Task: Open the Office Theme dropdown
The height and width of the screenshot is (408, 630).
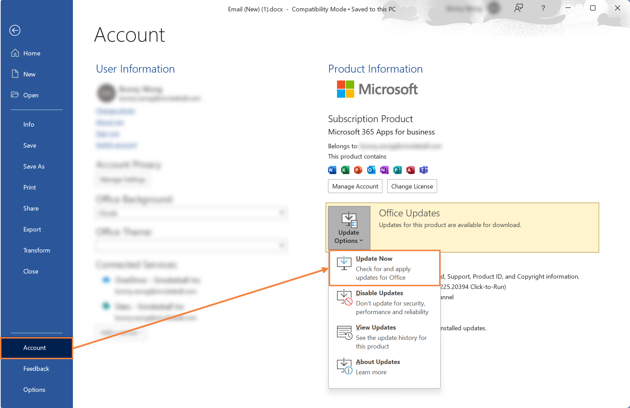Action: tap(192, 245)
